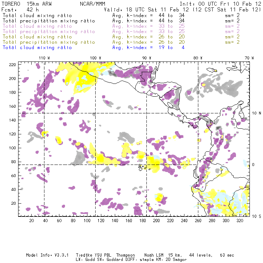The width and height of the screenshot is (263, 263).
Task: Click the "10 S" latitude label
Action: [257, 216]
